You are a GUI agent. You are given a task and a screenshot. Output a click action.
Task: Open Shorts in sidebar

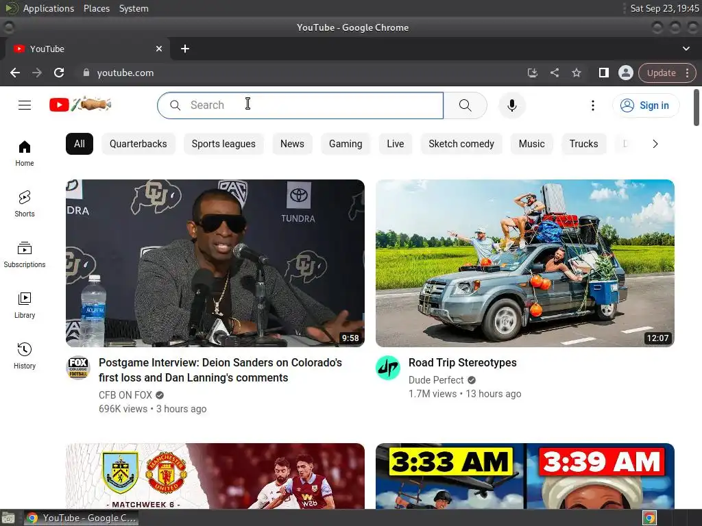(x=25, y=204)
